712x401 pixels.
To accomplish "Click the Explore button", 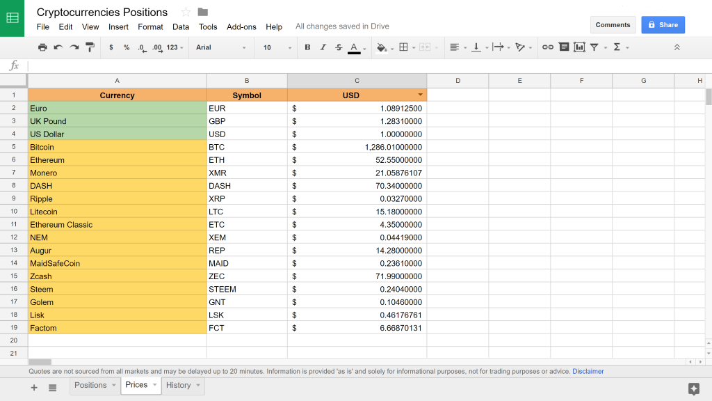I will [x=693, y=388].
